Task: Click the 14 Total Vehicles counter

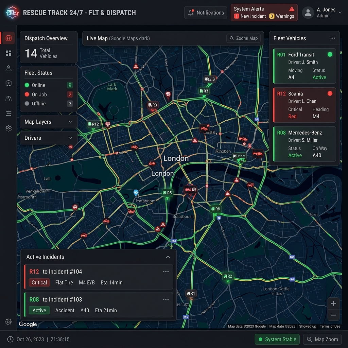Action: tap(41, 53)
